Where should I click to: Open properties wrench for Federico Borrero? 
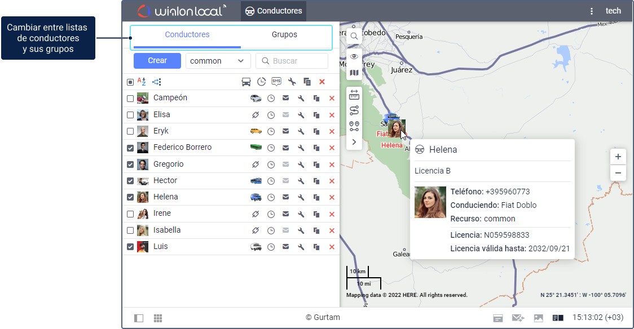pos(301,148)
